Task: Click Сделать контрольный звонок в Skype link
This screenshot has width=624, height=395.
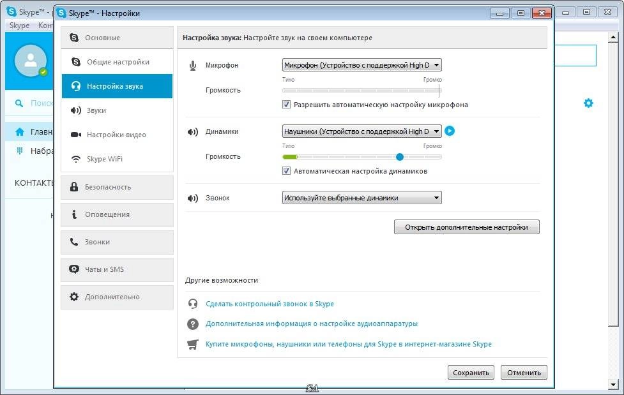Action: tap(270, 304)
